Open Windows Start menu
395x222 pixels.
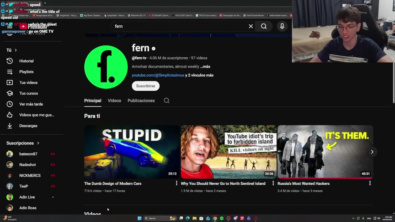(139, 218)
